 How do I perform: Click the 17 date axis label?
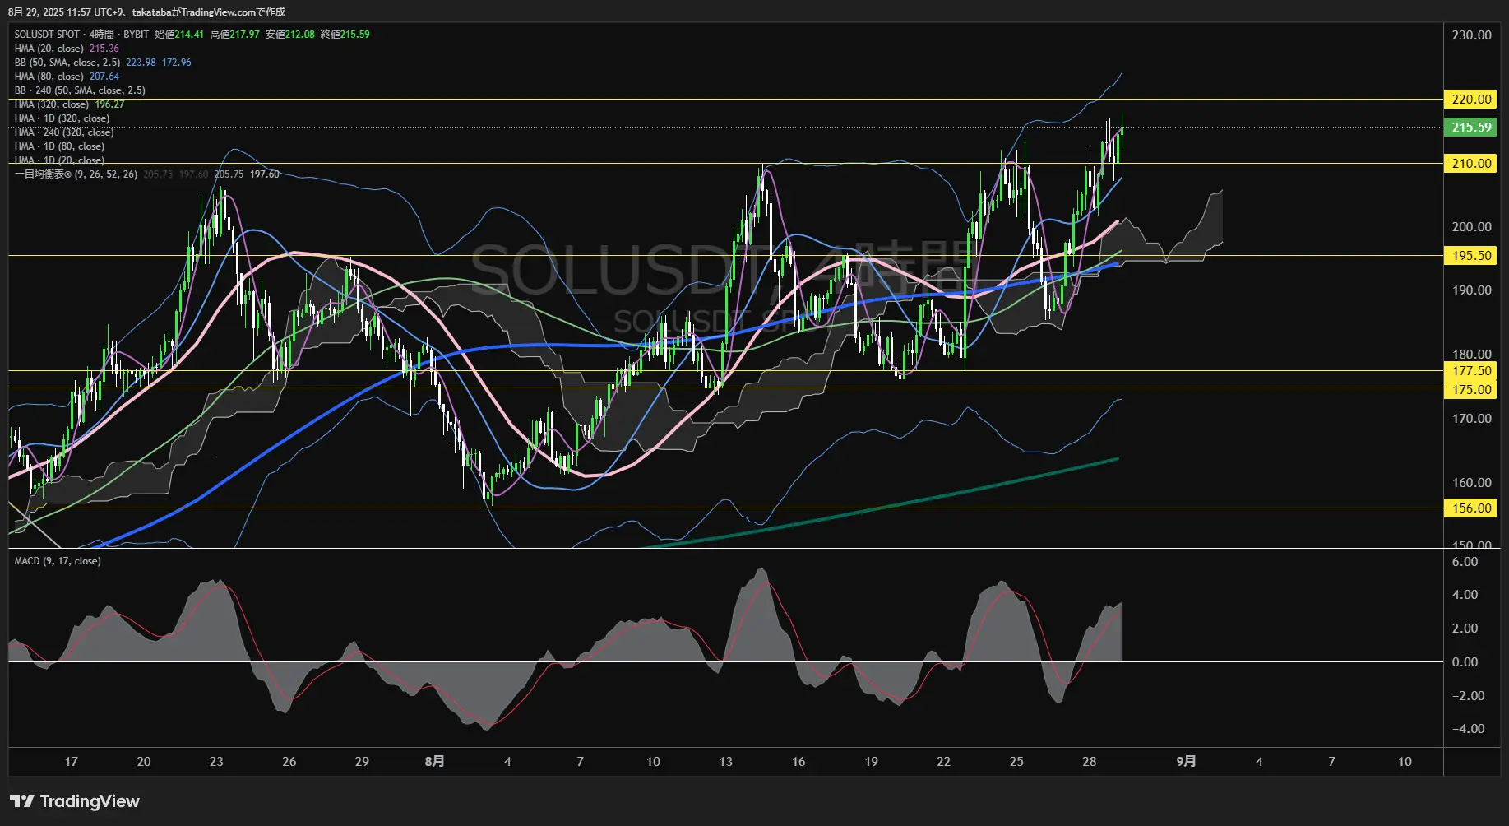(72, 762)
